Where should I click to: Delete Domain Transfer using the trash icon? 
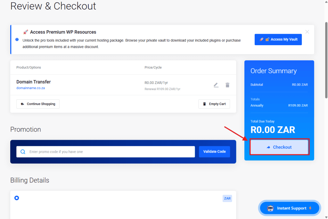(227, 85)
